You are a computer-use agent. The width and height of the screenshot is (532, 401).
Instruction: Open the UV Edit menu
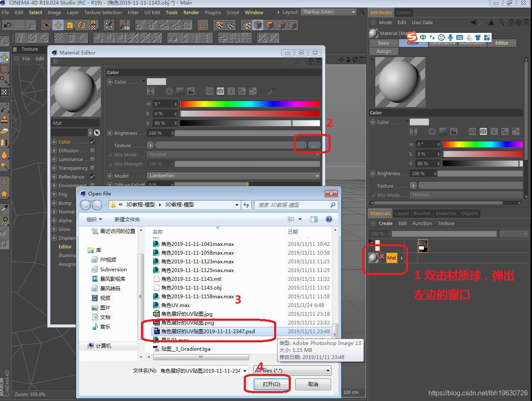(152, 12)
